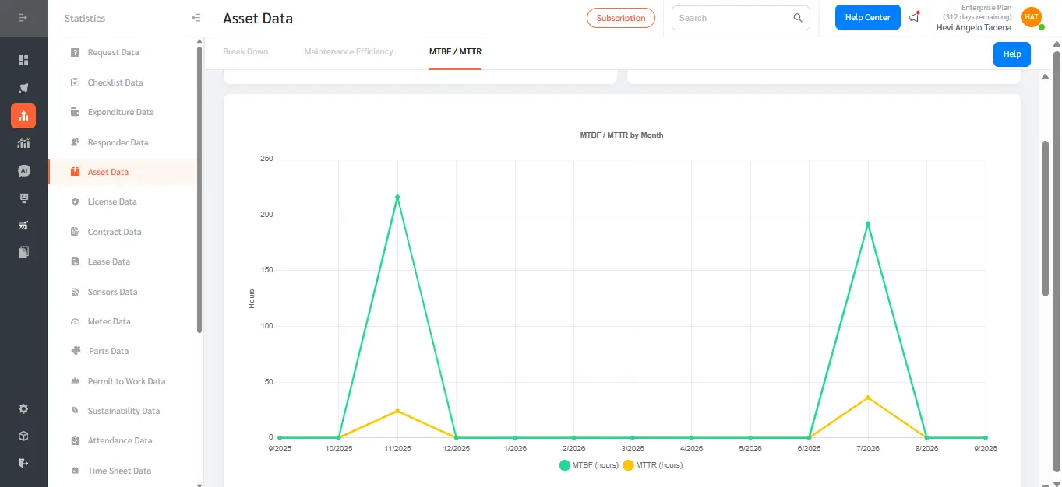Toggle MTBF (hours) legend series
This screenshot has height=487, width=1062.
[589, 465]
